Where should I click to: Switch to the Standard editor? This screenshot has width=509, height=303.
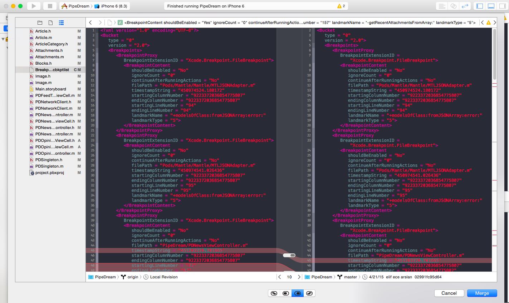[442, 6]
